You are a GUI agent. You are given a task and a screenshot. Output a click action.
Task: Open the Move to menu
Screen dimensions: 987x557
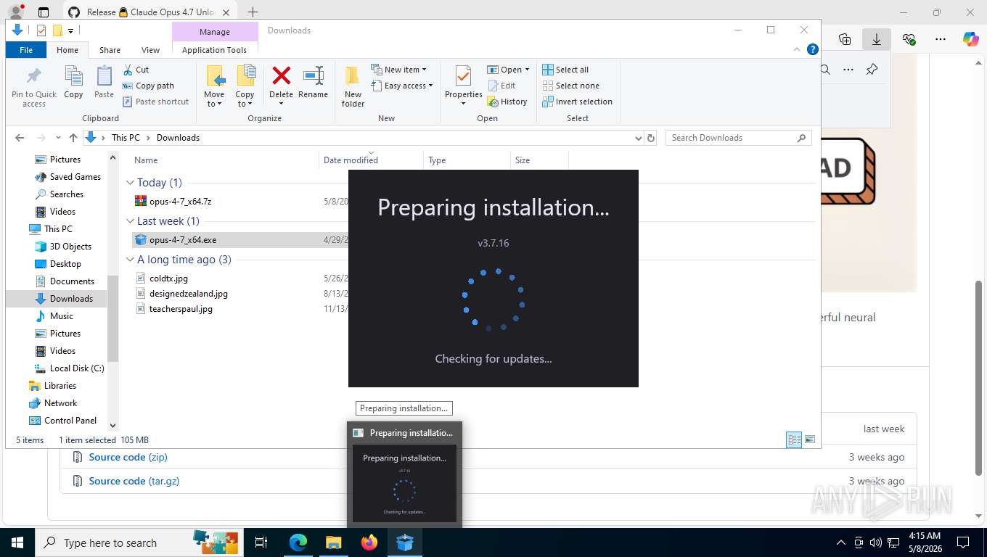coord(214,86)
